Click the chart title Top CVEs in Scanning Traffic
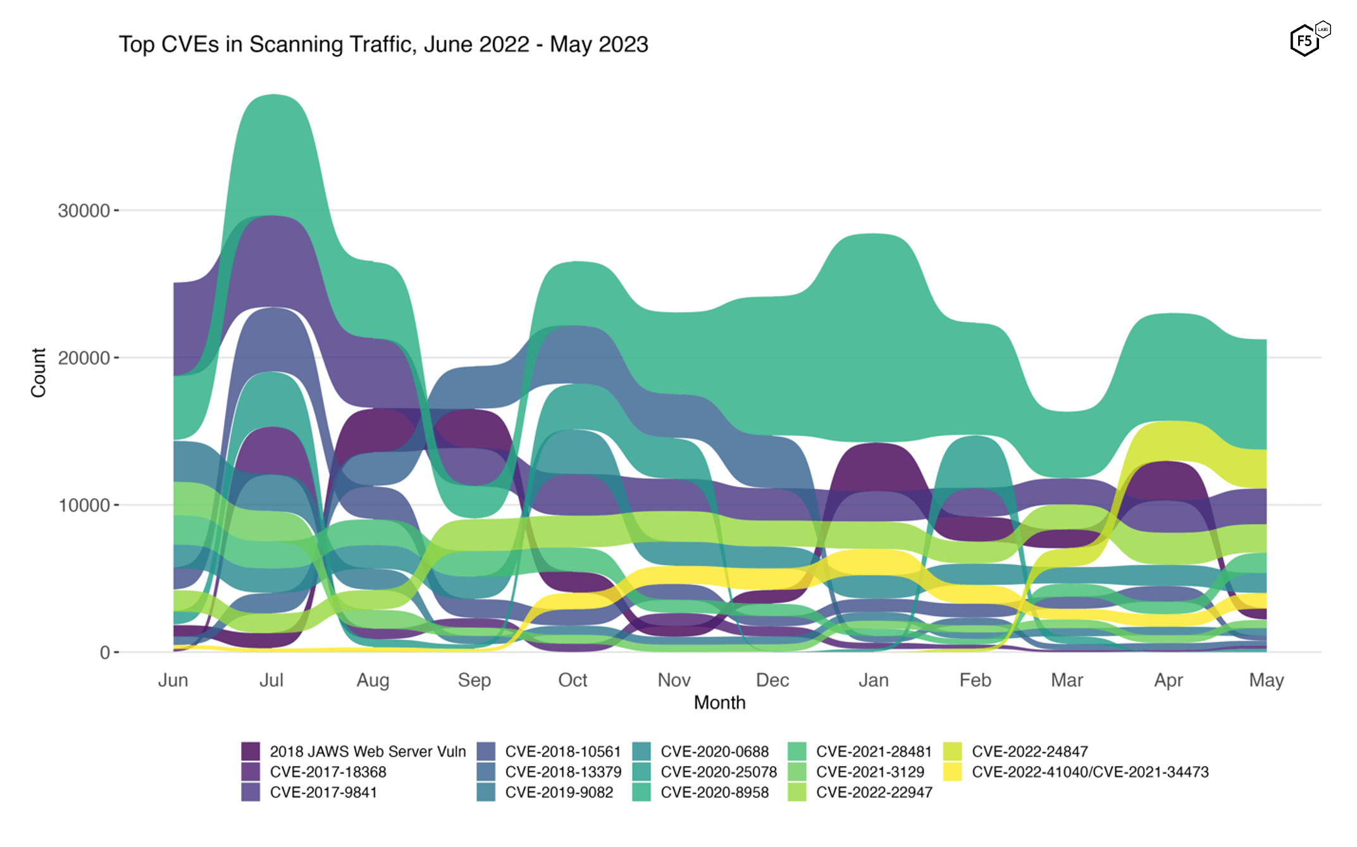 (383, 44)
